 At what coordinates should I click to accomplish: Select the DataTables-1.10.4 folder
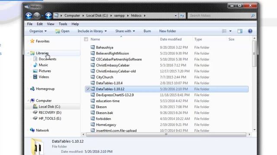(109, 83)
